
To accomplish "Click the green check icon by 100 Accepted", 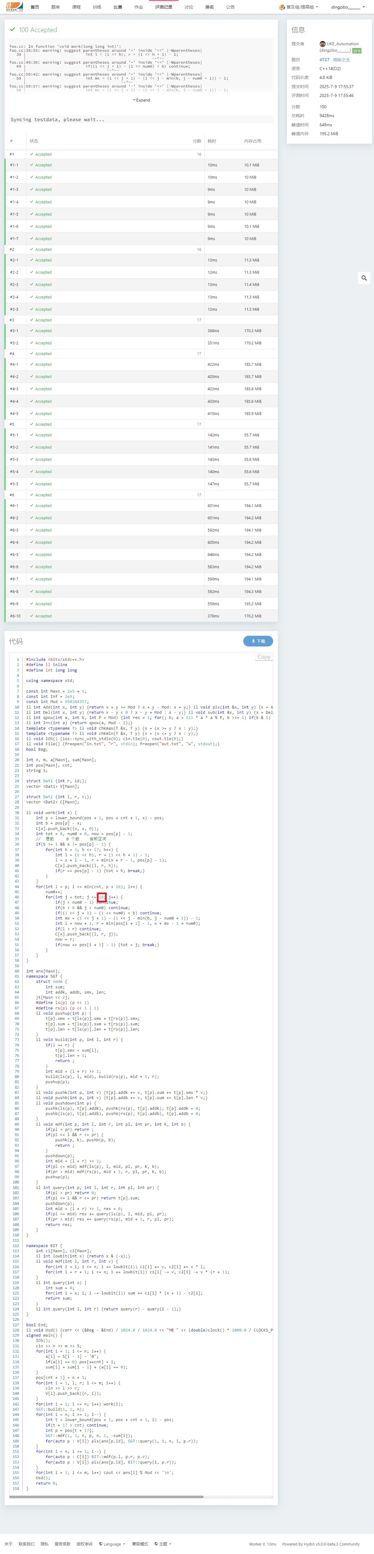I will (x=13, y=29).
